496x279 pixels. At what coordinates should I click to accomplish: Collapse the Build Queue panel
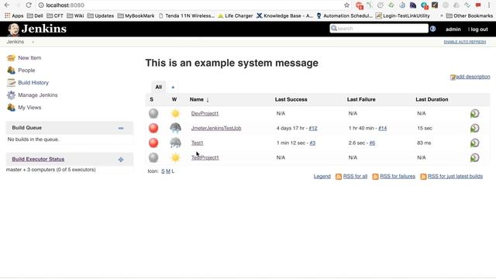[121, 128]
